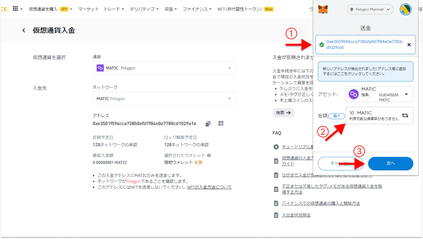Click the info icon next to 選択されたウォレット
423x239 pixels.
(x=209, y=155)
